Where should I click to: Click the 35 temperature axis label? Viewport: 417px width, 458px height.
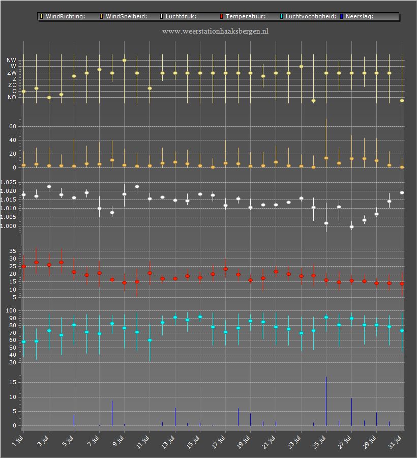[13, 251]
